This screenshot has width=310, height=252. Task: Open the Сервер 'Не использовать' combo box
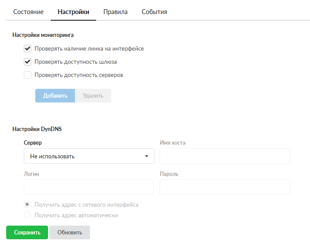point(89,156)
